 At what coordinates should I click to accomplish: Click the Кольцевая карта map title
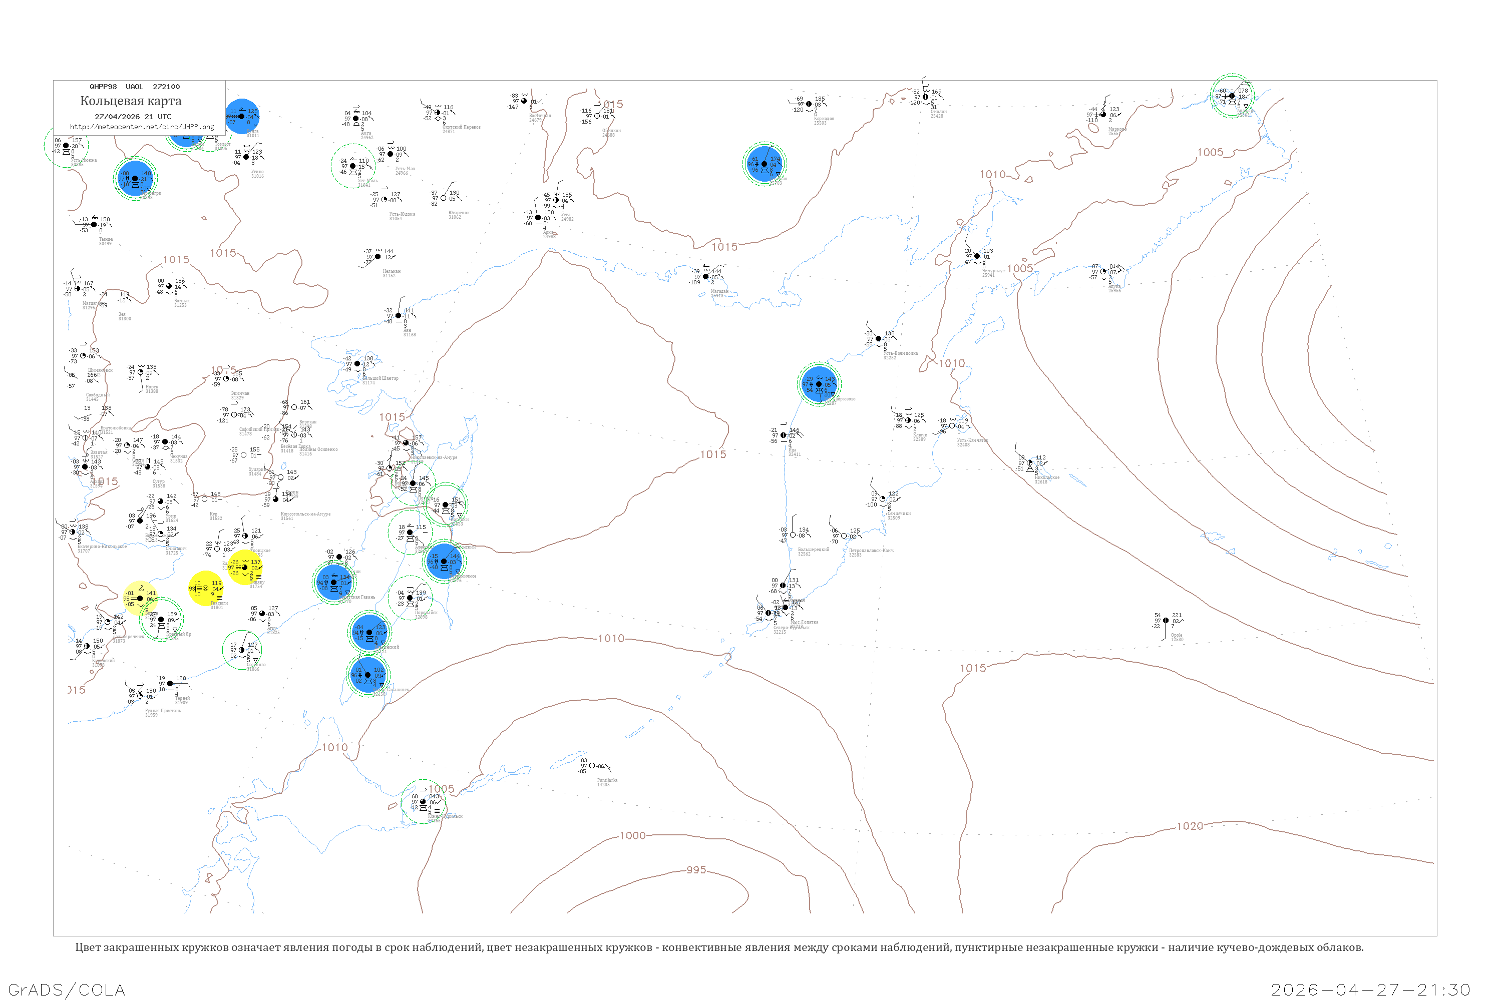point(131,101)
